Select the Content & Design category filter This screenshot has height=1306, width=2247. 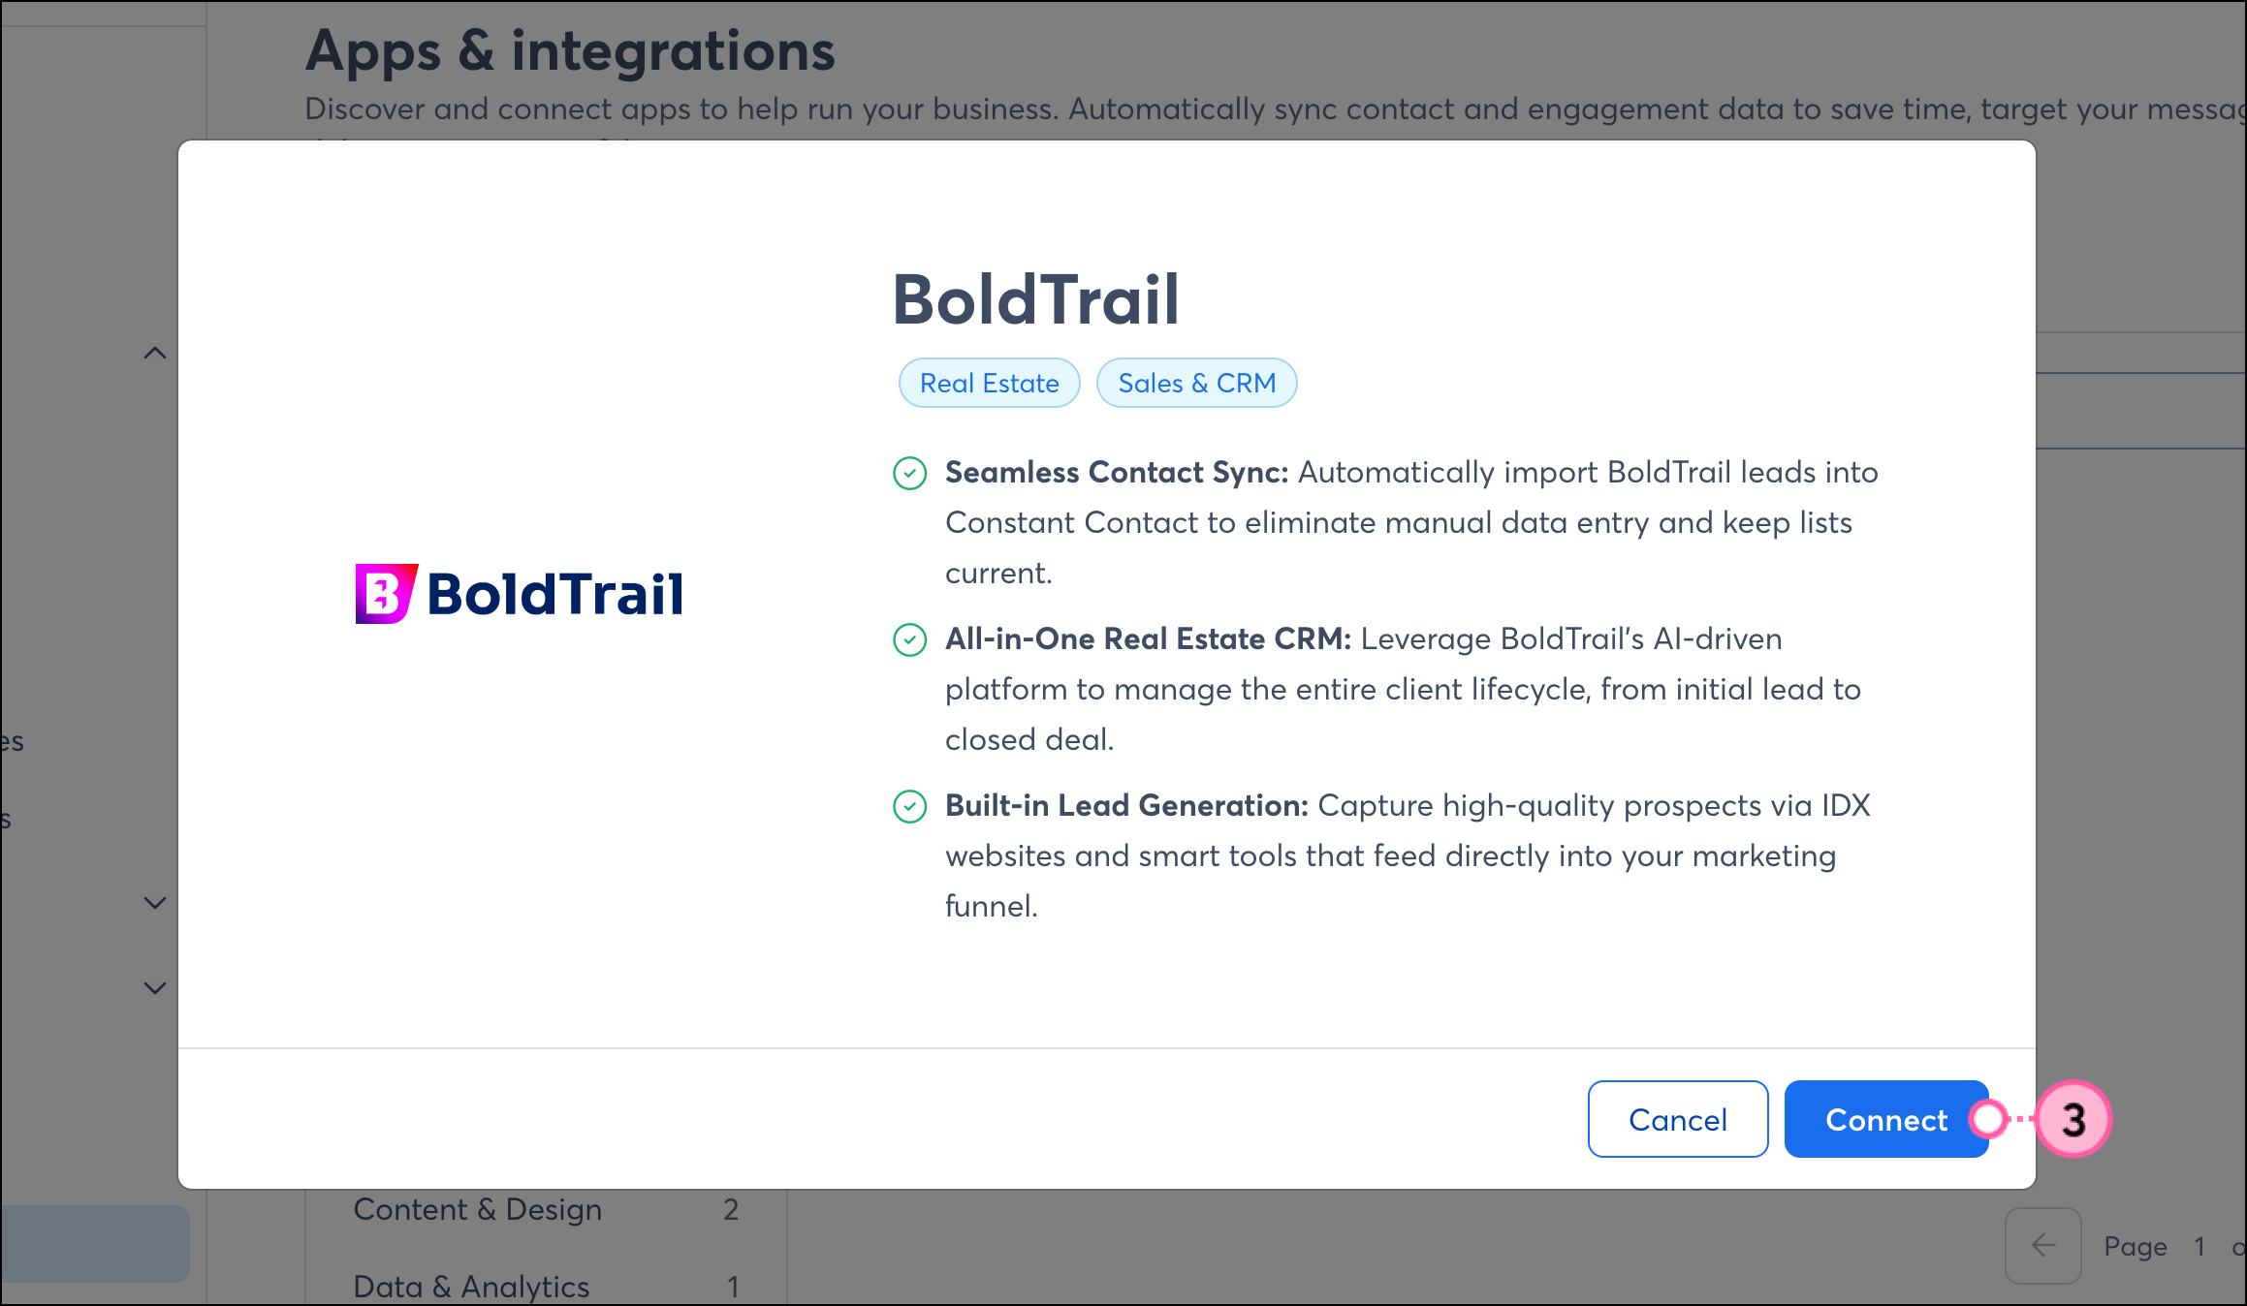(x=478, y=1210)
